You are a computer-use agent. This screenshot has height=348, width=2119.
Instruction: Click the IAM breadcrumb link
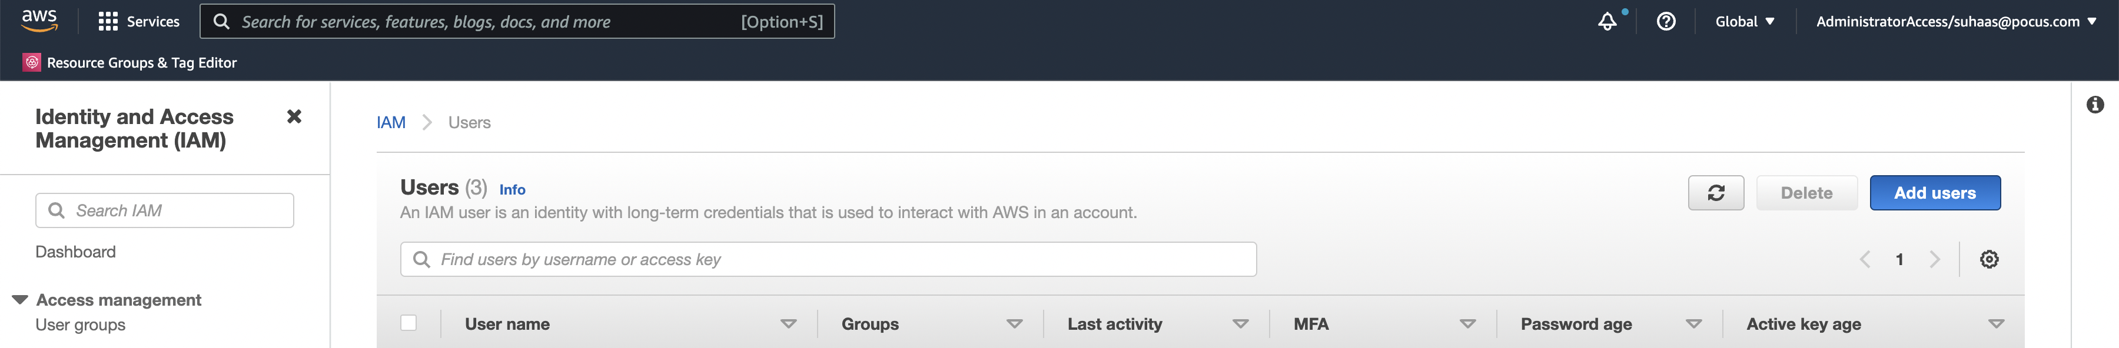pos(391,122)
